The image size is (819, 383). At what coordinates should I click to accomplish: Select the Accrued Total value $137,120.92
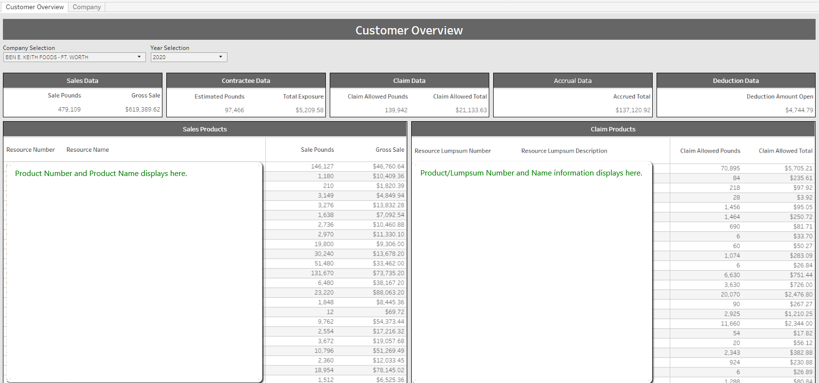tap(632, 110)
